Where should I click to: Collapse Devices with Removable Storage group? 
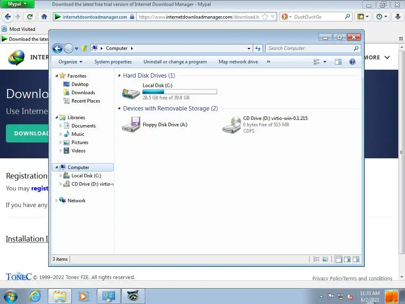[x=119, y=108]
